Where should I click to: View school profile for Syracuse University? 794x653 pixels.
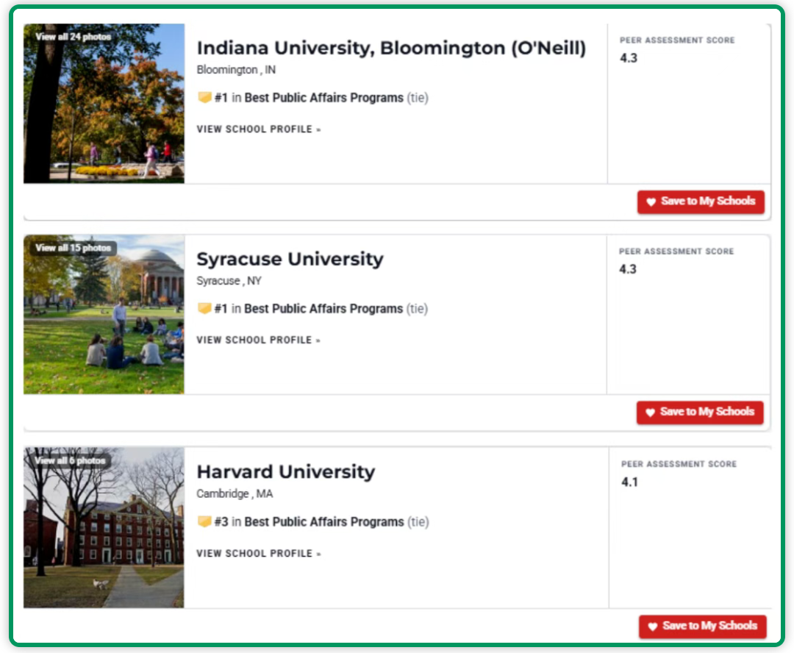(259, 340)
